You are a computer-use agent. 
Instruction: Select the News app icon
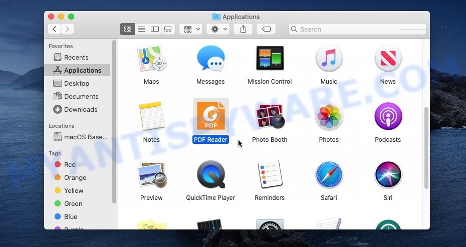[388, 59]
